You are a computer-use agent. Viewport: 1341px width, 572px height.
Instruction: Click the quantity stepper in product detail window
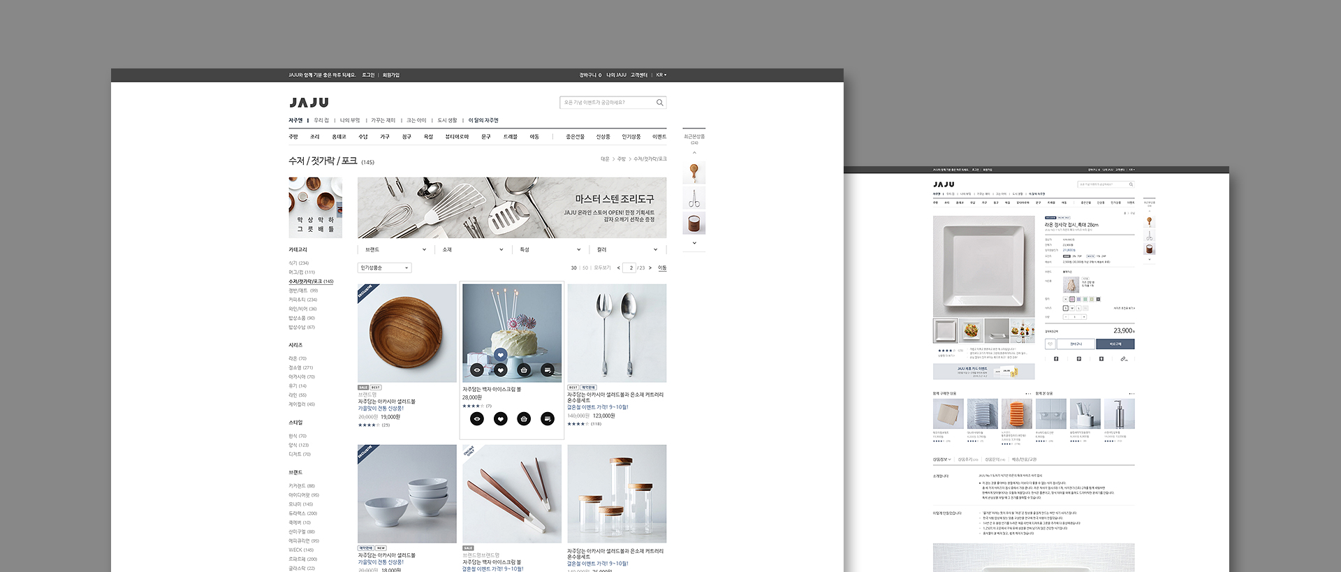tap(1074, 317)
